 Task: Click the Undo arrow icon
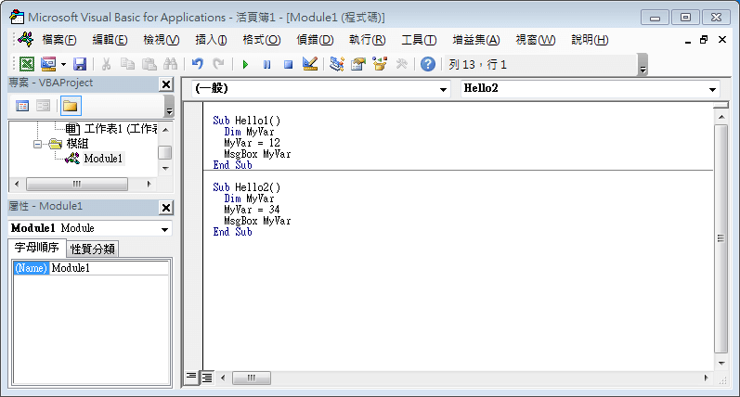(197, 64)
